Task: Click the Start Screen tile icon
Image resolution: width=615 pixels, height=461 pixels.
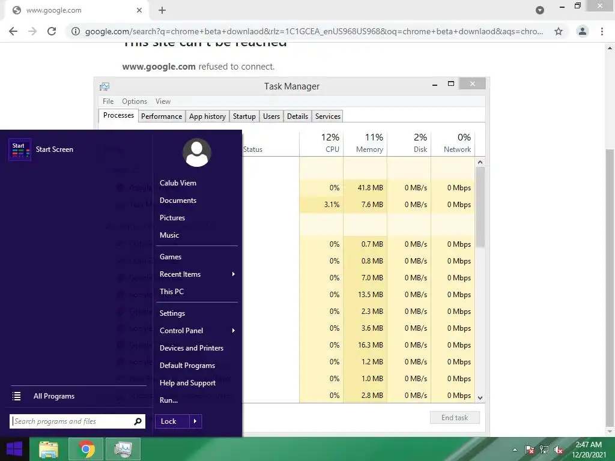Action: coord(20,149)
